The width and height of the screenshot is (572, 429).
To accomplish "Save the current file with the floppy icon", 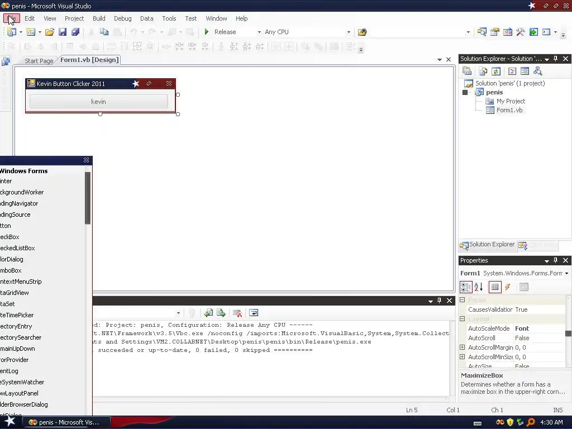I will (63, 32).
